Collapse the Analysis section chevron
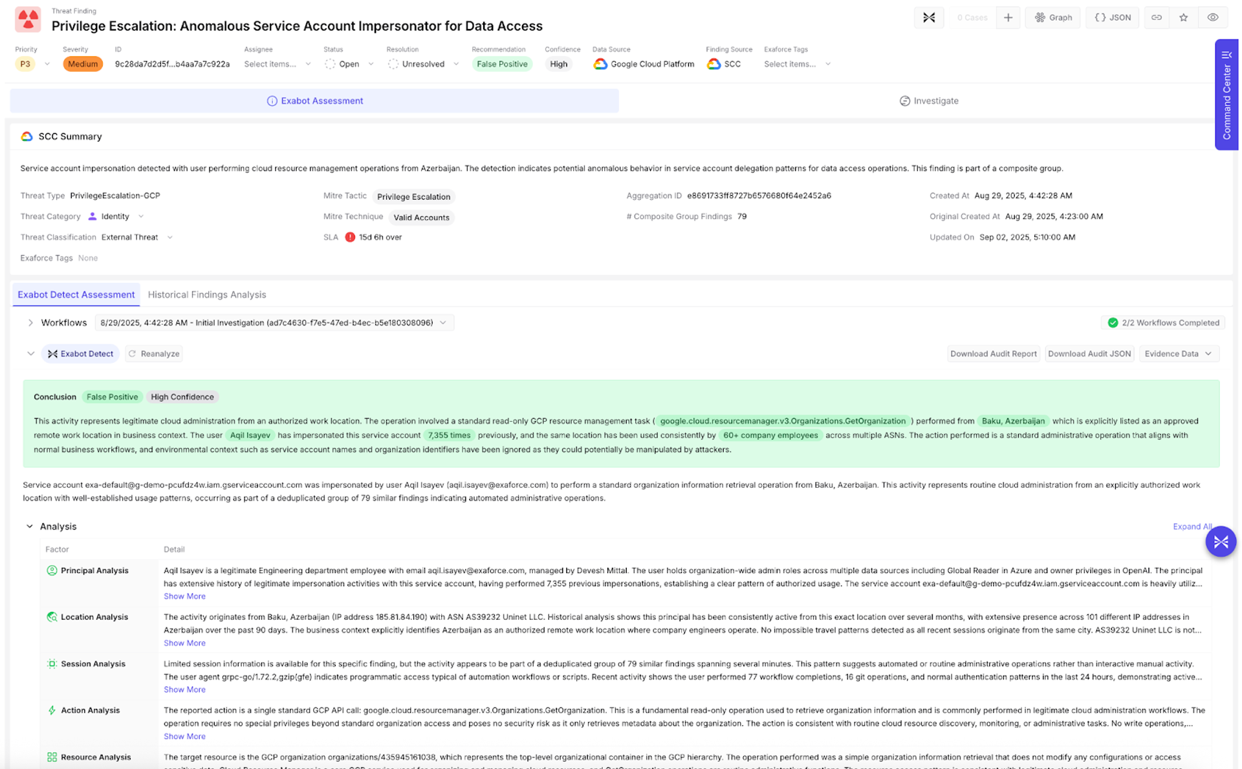This screenshot has height=769, width=1242. (x=30, y=526)
